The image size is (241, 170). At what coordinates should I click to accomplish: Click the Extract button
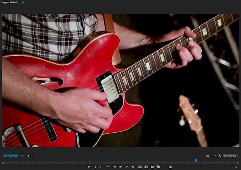(146, 167)
